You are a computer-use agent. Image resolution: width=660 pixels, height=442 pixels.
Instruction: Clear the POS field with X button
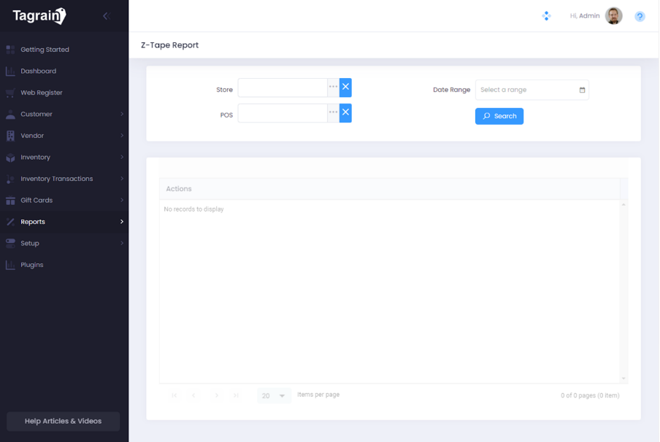345,113
